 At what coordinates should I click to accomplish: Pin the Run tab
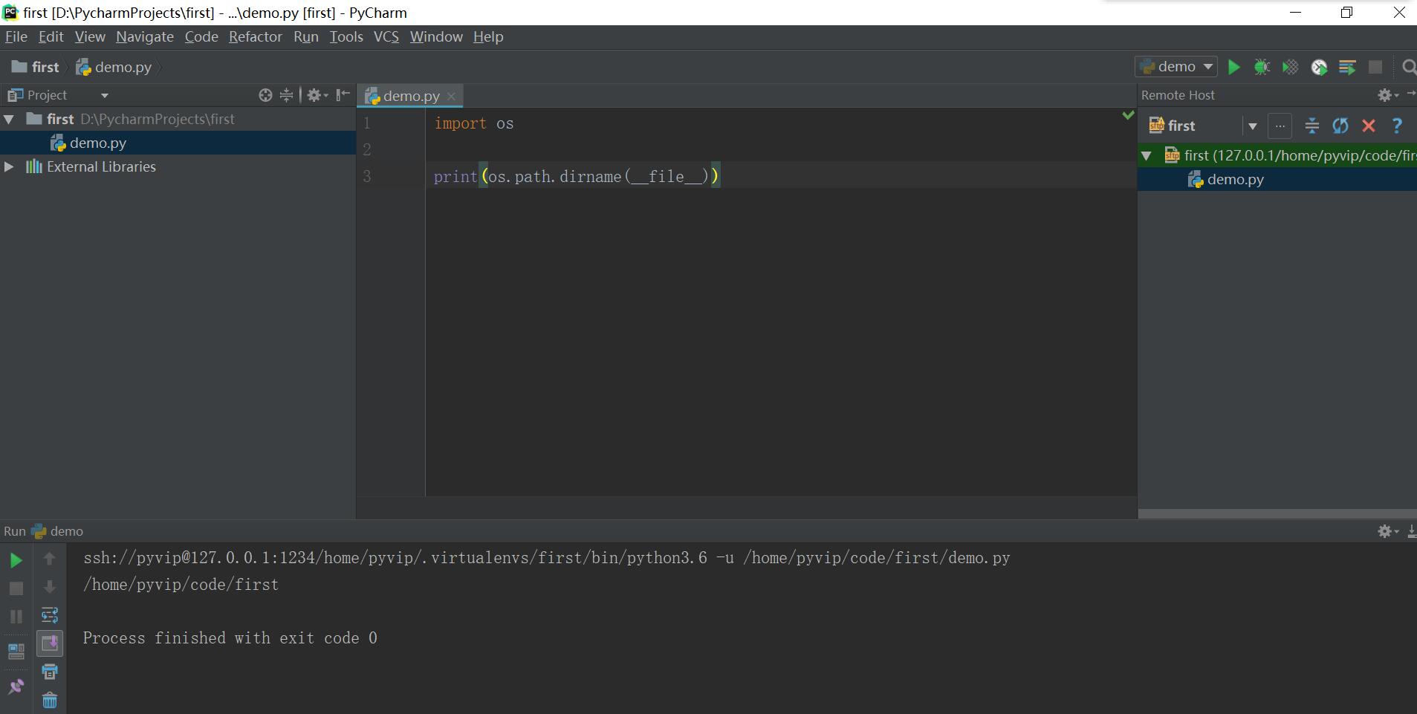[16, 686]
